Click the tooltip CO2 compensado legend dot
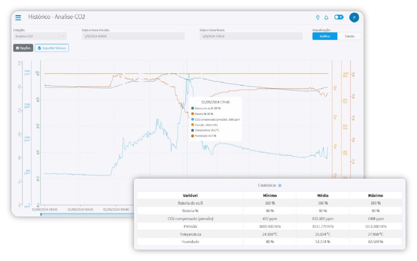The height and width of the screenshot is (261, 417). pyautogui.click(x=193, y=119)
